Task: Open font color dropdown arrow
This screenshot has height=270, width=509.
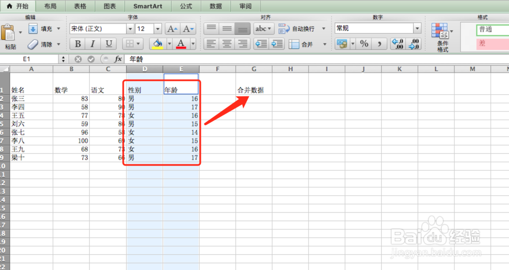Action: (x=193, y=43)
